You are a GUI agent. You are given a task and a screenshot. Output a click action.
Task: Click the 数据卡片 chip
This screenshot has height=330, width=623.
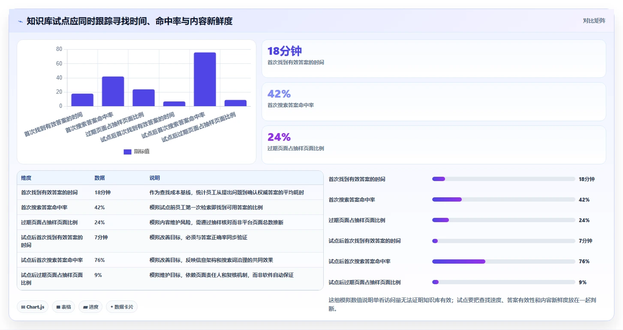[x=122, y=307]
